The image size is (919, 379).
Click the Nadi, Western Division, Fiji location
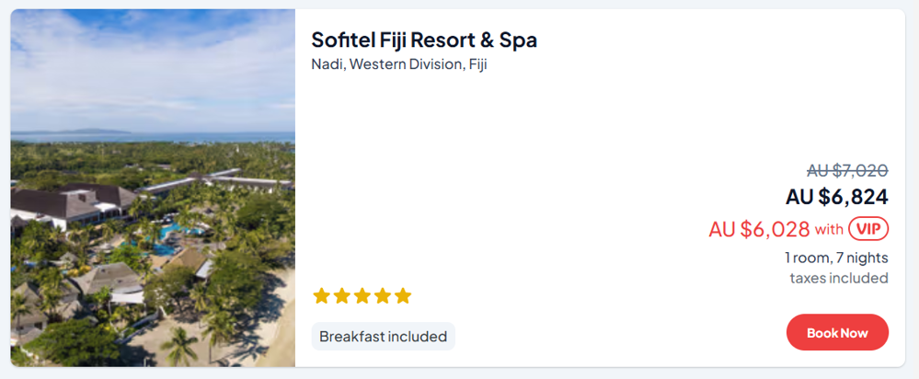[x=398, y=64]
